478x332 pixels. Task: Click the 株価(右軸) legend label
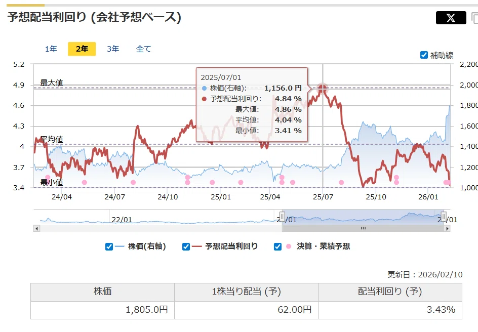click(x=147, y=246)
